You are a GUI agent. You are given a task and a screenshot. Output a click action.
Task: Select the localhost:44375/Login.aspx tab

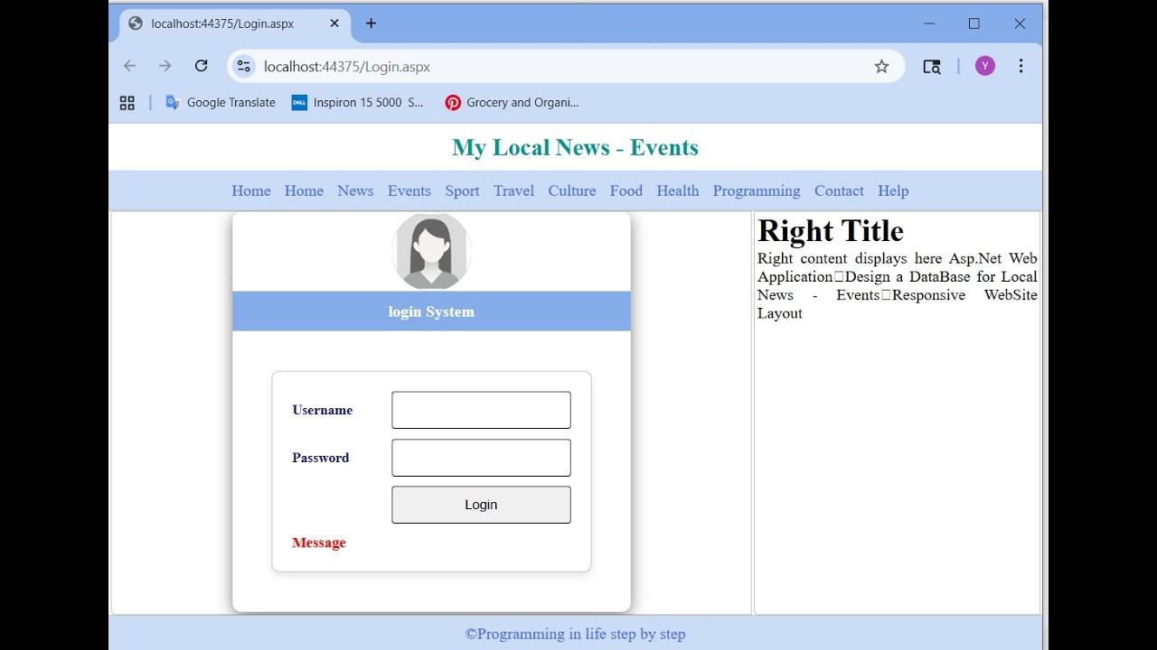233,23
